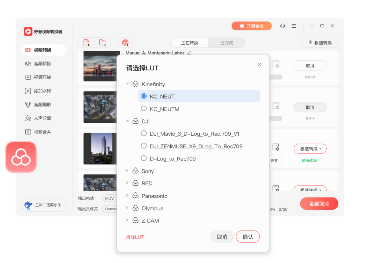This screenshot has height=263, width=367.
Task: Expand the Panasonic LUT group
Action: [128, 196]
